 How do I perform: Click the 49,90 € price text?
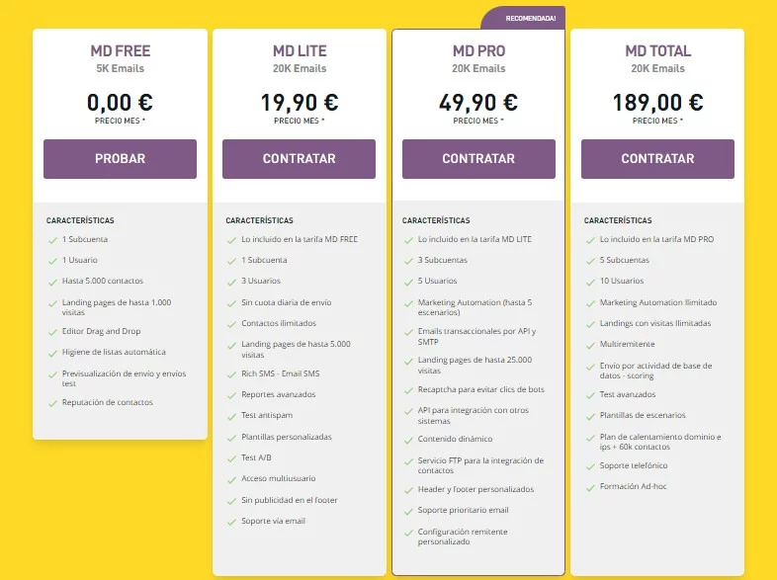478,103
